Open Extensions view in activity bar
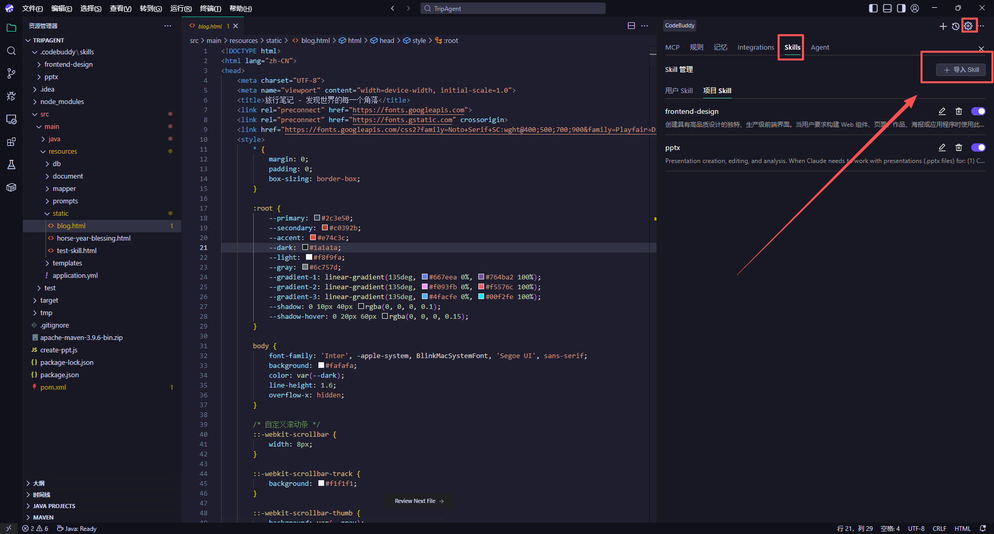The width and height of the screenshot is (994, 534). coord(11,142)
